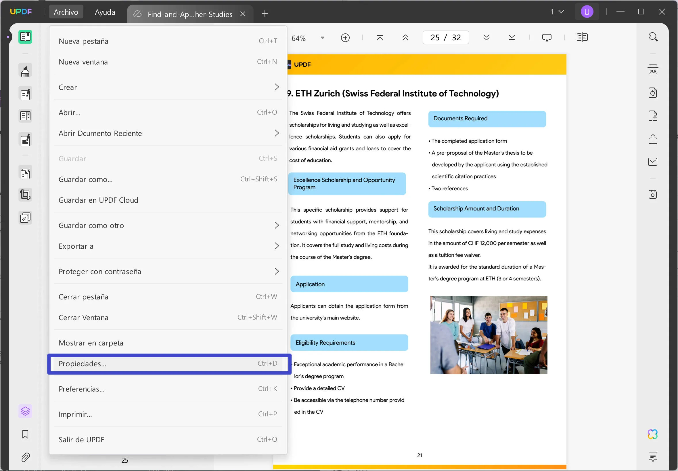The image size is (678, 471).
Task: Go to next page arrow icon
Action: tap(487, 37)
